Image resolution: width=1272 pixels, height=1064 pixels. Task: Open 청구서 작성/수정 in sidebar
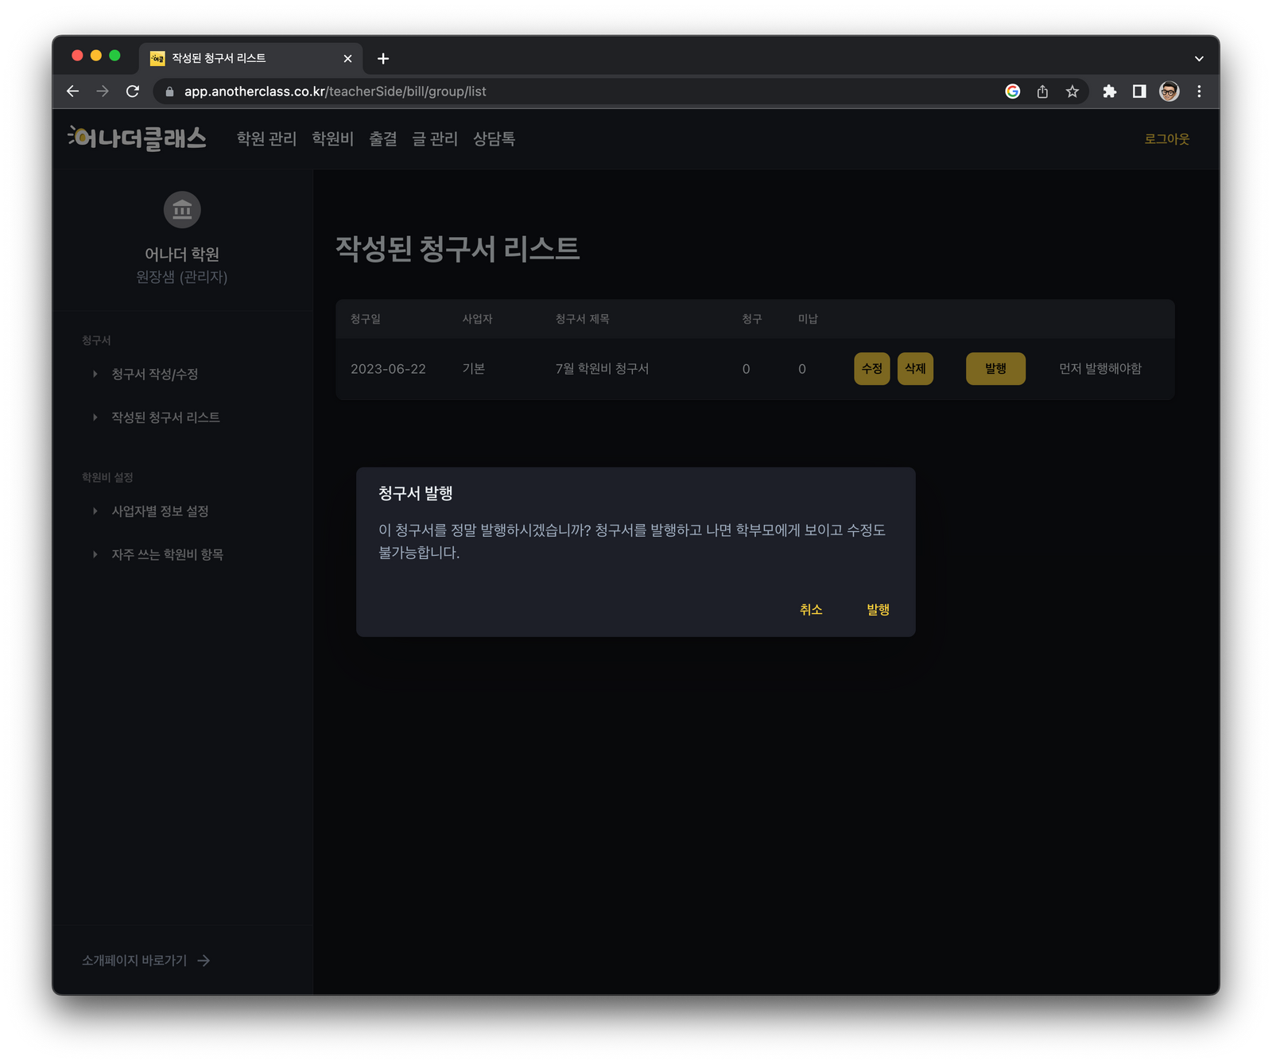point(155,374)
